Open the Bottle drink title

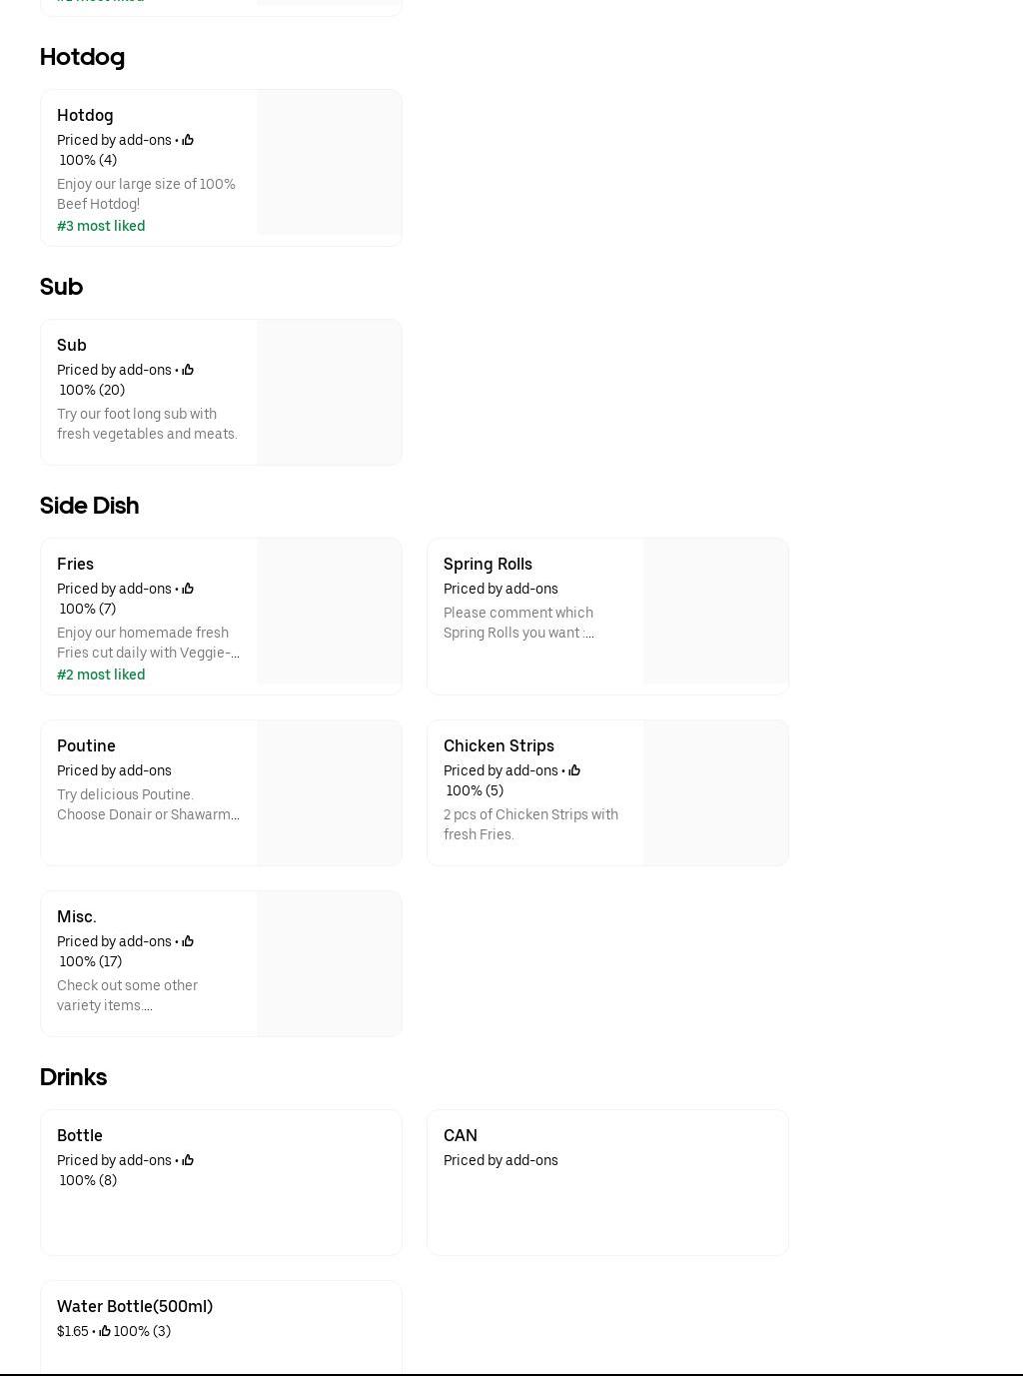coord(80,1135)
